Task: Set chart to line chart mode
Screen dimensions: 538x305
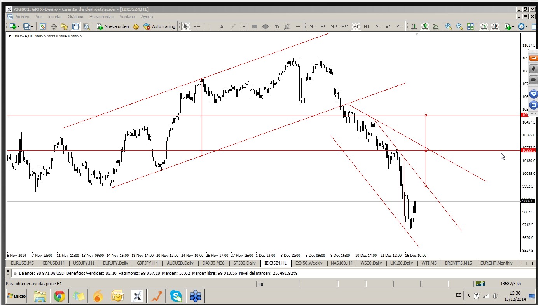Action: 436,26
